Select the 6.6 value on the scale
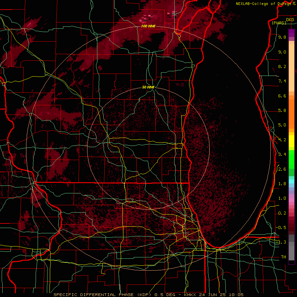Screen dimensions: 297x297 point(282,96)
